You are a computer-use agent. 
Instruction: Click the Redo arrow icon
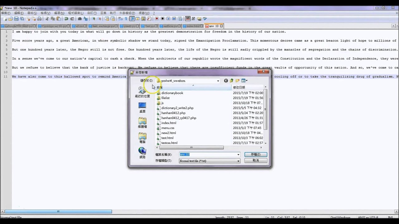72,19
